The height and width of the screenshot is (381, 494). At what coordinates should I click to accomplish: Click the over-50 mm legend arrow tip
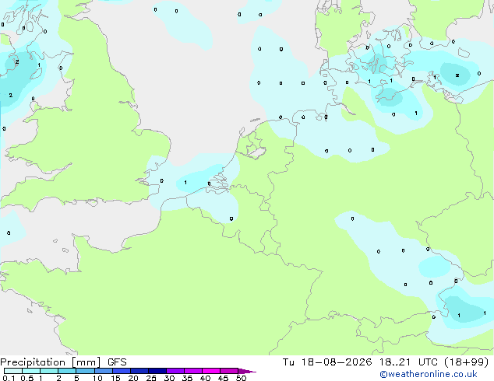pyautogui.click(x=247, y=371)
